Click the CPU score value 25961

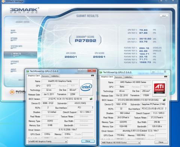click(99, 57)
